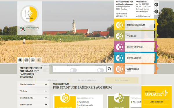
Task: Decrease font size with A- icon
Action: 39,60
